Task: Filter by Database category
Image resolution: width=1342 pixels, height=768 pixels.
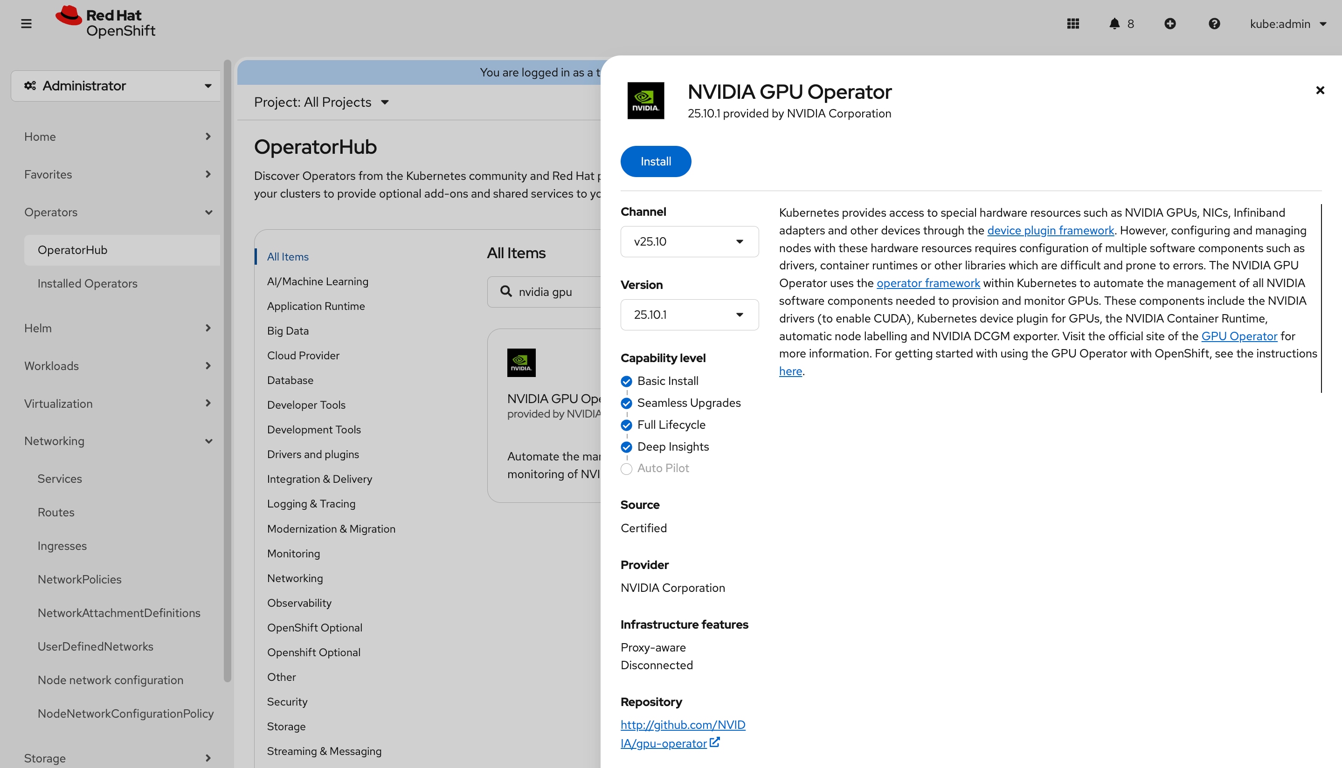Action: [x=290, y=380]
